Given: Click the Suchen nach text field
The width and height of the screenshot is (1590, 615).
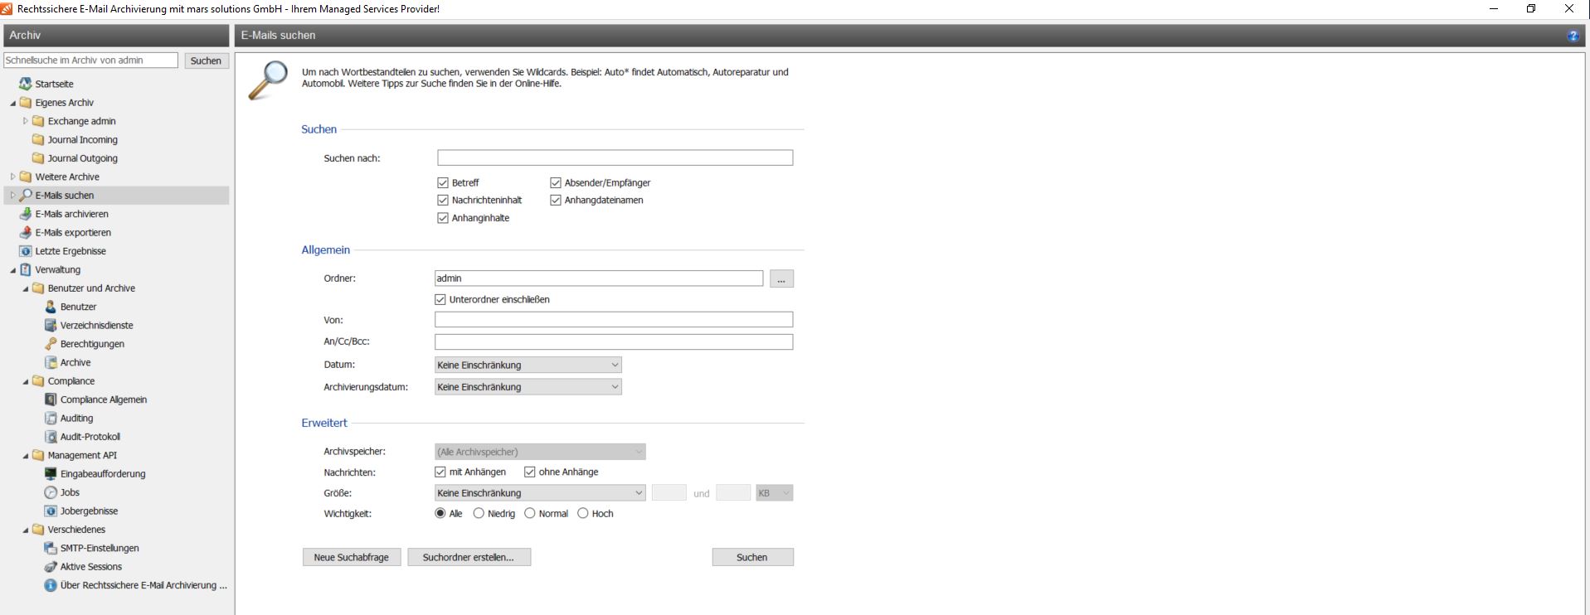Looking at the screenshot, I should point(615,157).
